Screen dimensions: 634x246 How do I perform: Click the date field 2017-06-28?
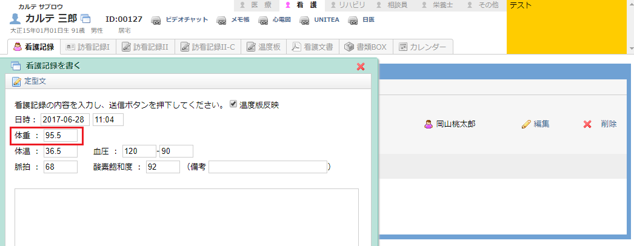65,120
